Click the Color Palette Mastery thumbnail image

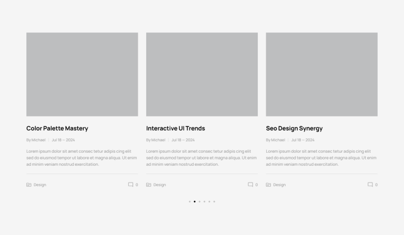click(x=82, y=74)
